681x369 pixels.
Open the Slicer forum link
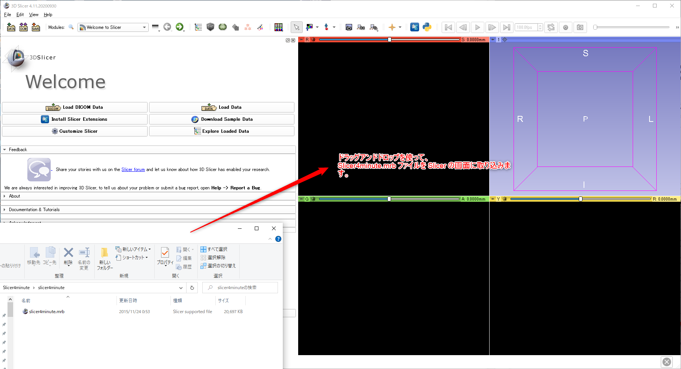(x=133, y=169)
